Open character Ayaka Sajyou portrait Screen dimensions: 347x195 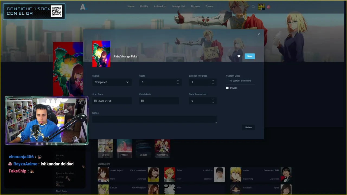point(103,174)
